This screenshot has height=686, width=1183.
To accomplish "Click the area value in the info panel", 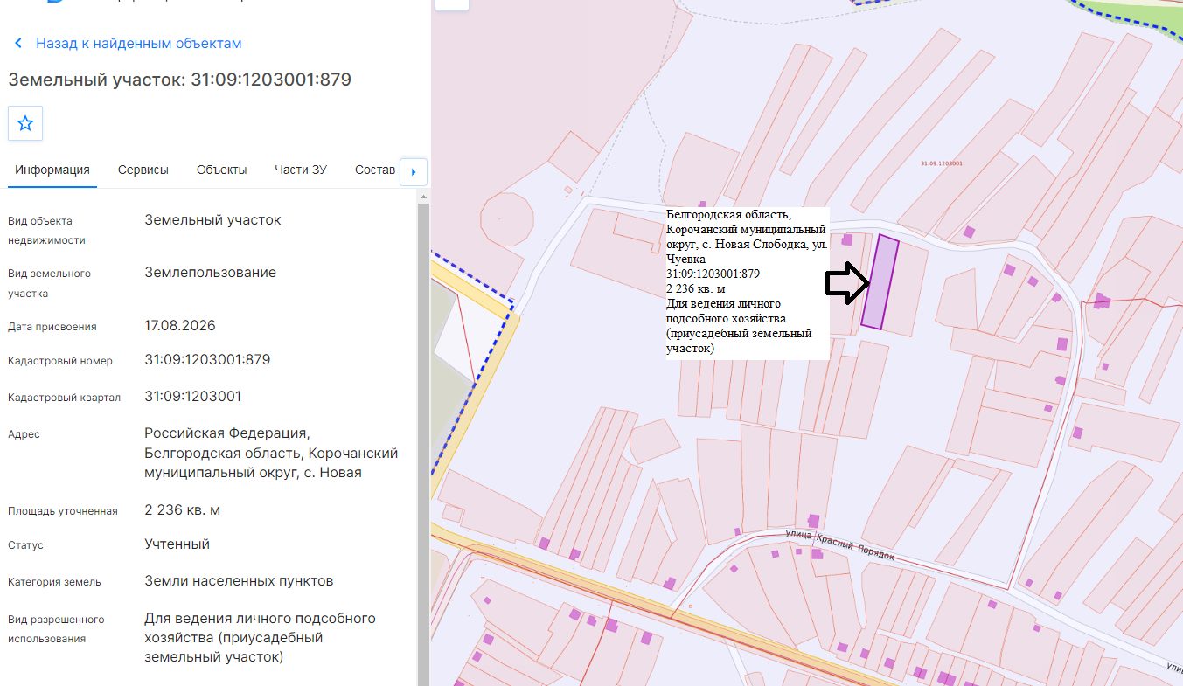I will (182, 509).
